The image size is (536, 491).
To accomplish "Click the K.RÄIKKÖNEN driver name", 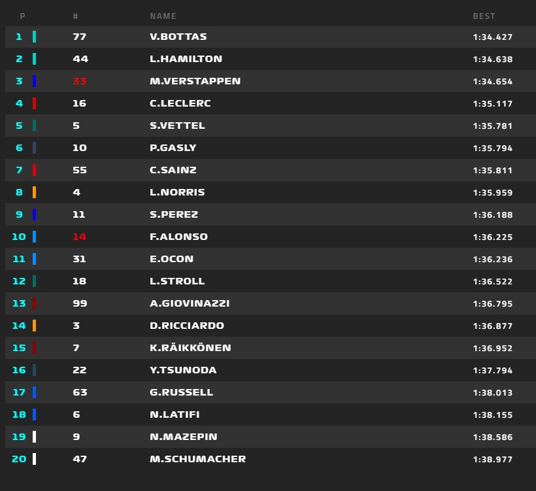I will 190,347.
